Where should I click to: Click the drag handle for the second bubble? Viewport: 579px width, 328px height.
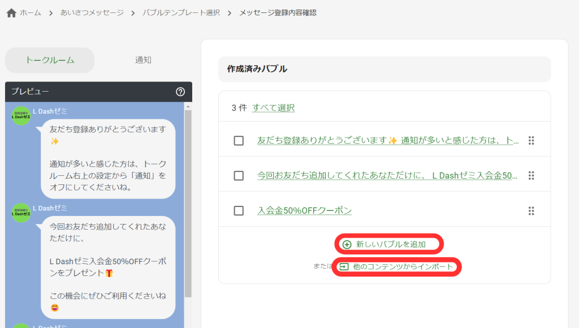click(x=531, y=175)
